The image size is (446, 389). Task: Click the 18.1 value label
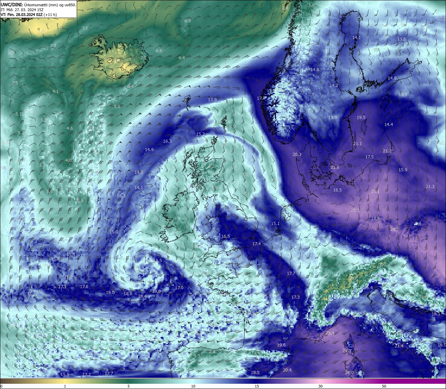[x=436, y=314]
